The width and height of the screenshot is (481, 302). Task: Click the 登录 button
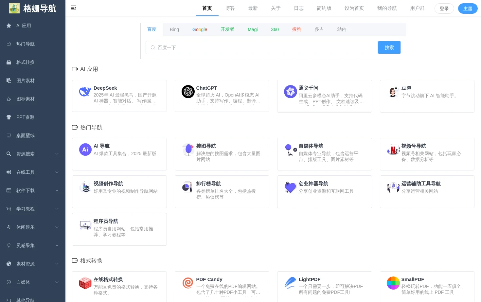point(444,9)
